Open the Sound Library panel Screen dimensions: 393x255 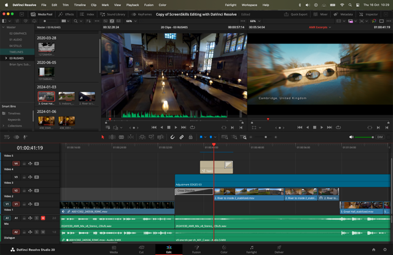[x=112, y=14]
